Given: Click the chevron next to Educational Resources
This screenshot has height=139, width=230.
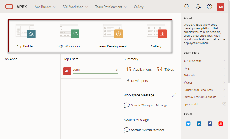Looking at the screenshot, I should 224,90.
